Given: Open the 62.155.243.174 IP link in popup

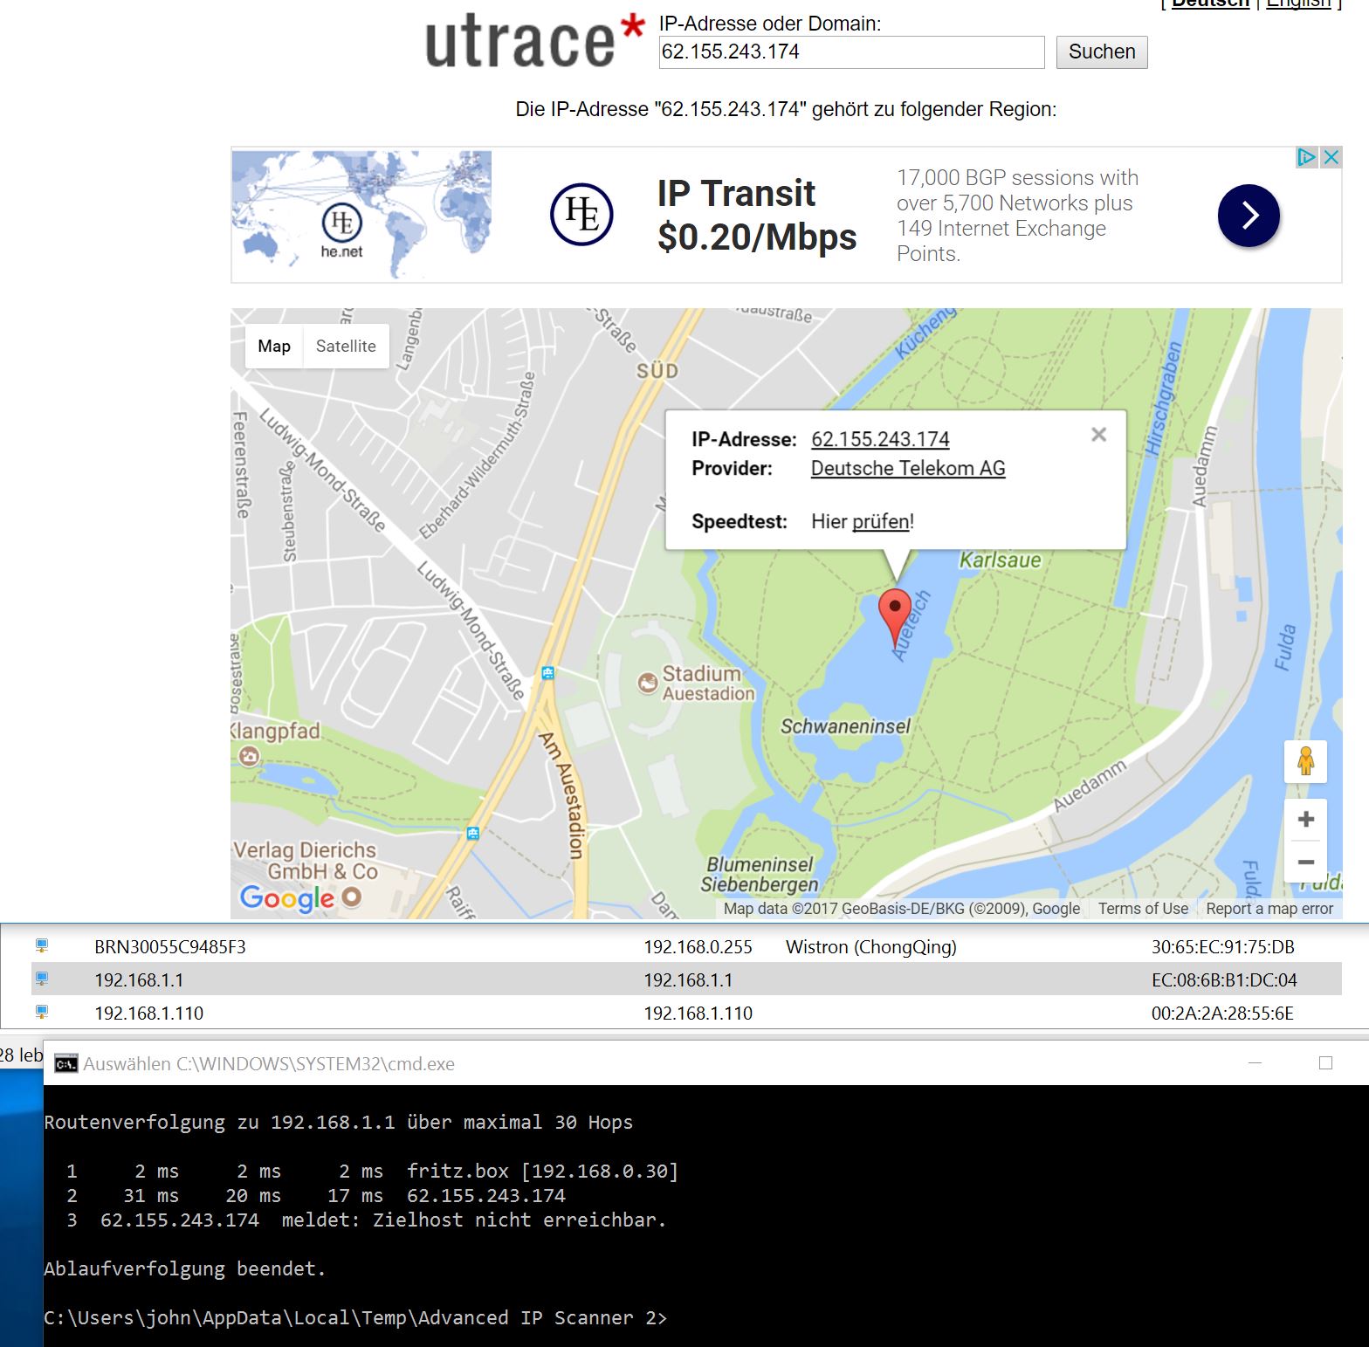Looking at the screenshot, I should point(880,439).
